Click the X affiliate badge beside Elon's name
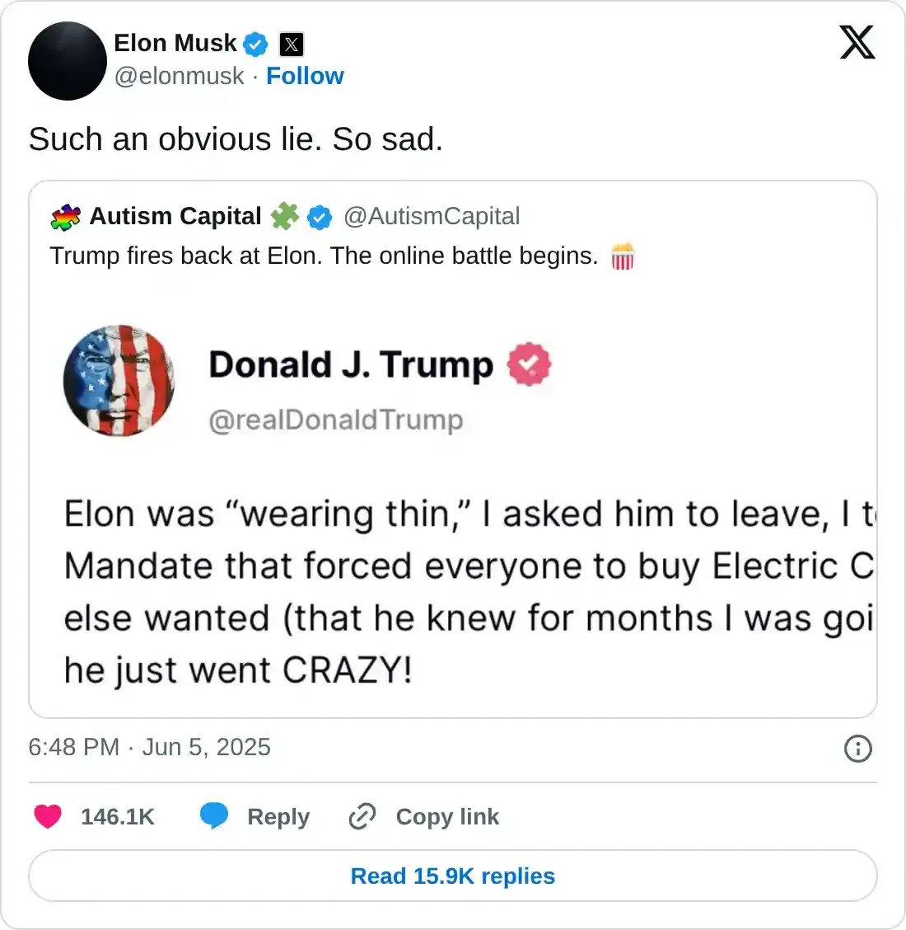The image size is (906, 930). [291, 45]
